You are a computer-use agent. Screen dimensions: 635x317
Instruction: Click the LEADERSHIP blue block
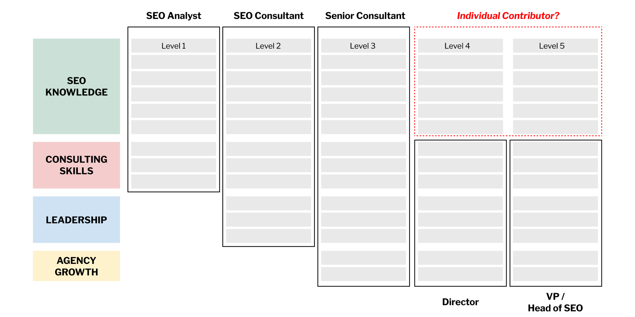click(x=76, y=220)
